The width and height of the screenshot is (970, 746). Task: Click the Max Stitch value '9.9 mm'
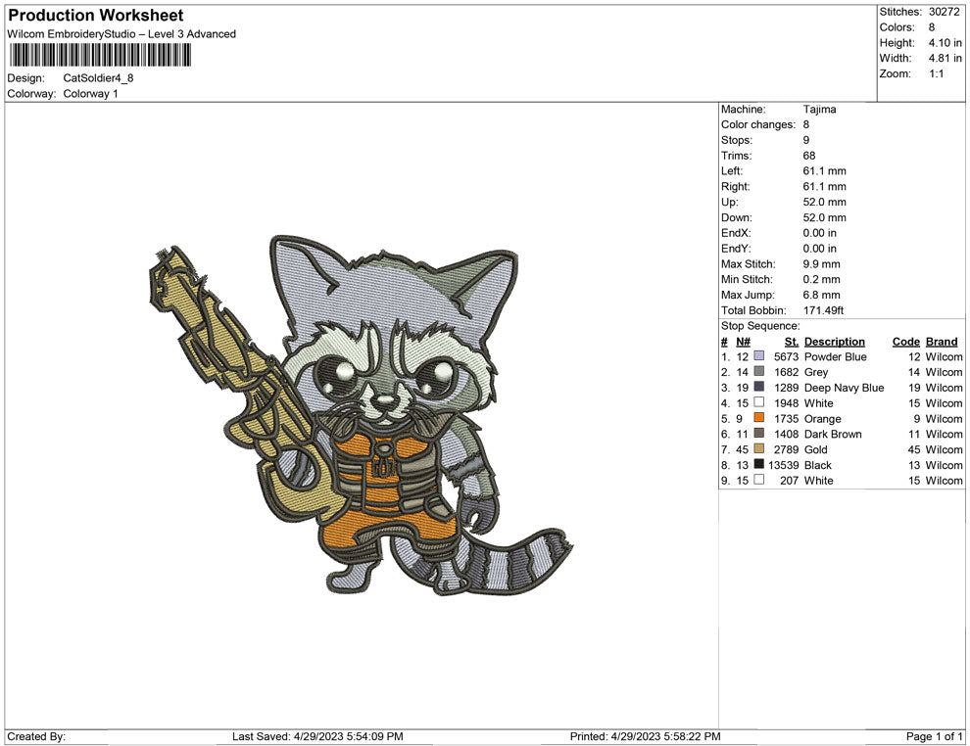821,264
